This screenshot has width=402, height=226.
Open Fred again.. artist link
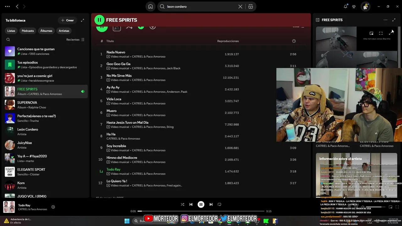(x=174, y=186)
